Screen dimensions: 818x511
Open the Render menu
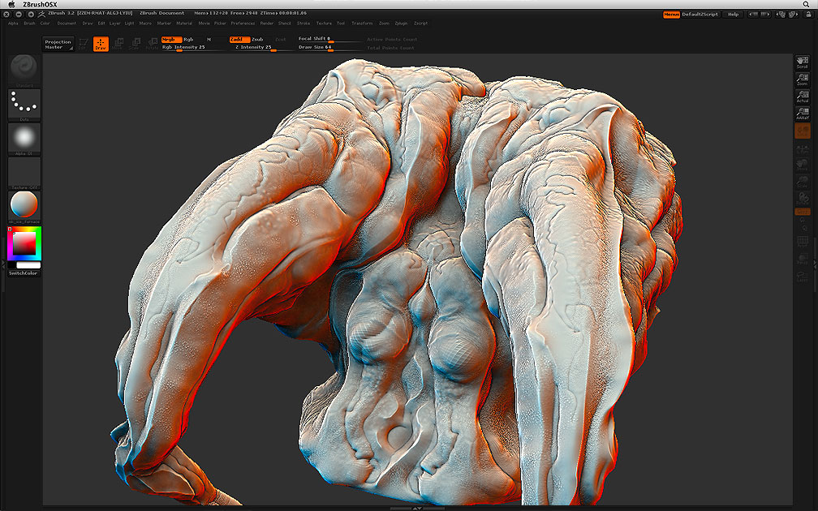tap(266, 24)
